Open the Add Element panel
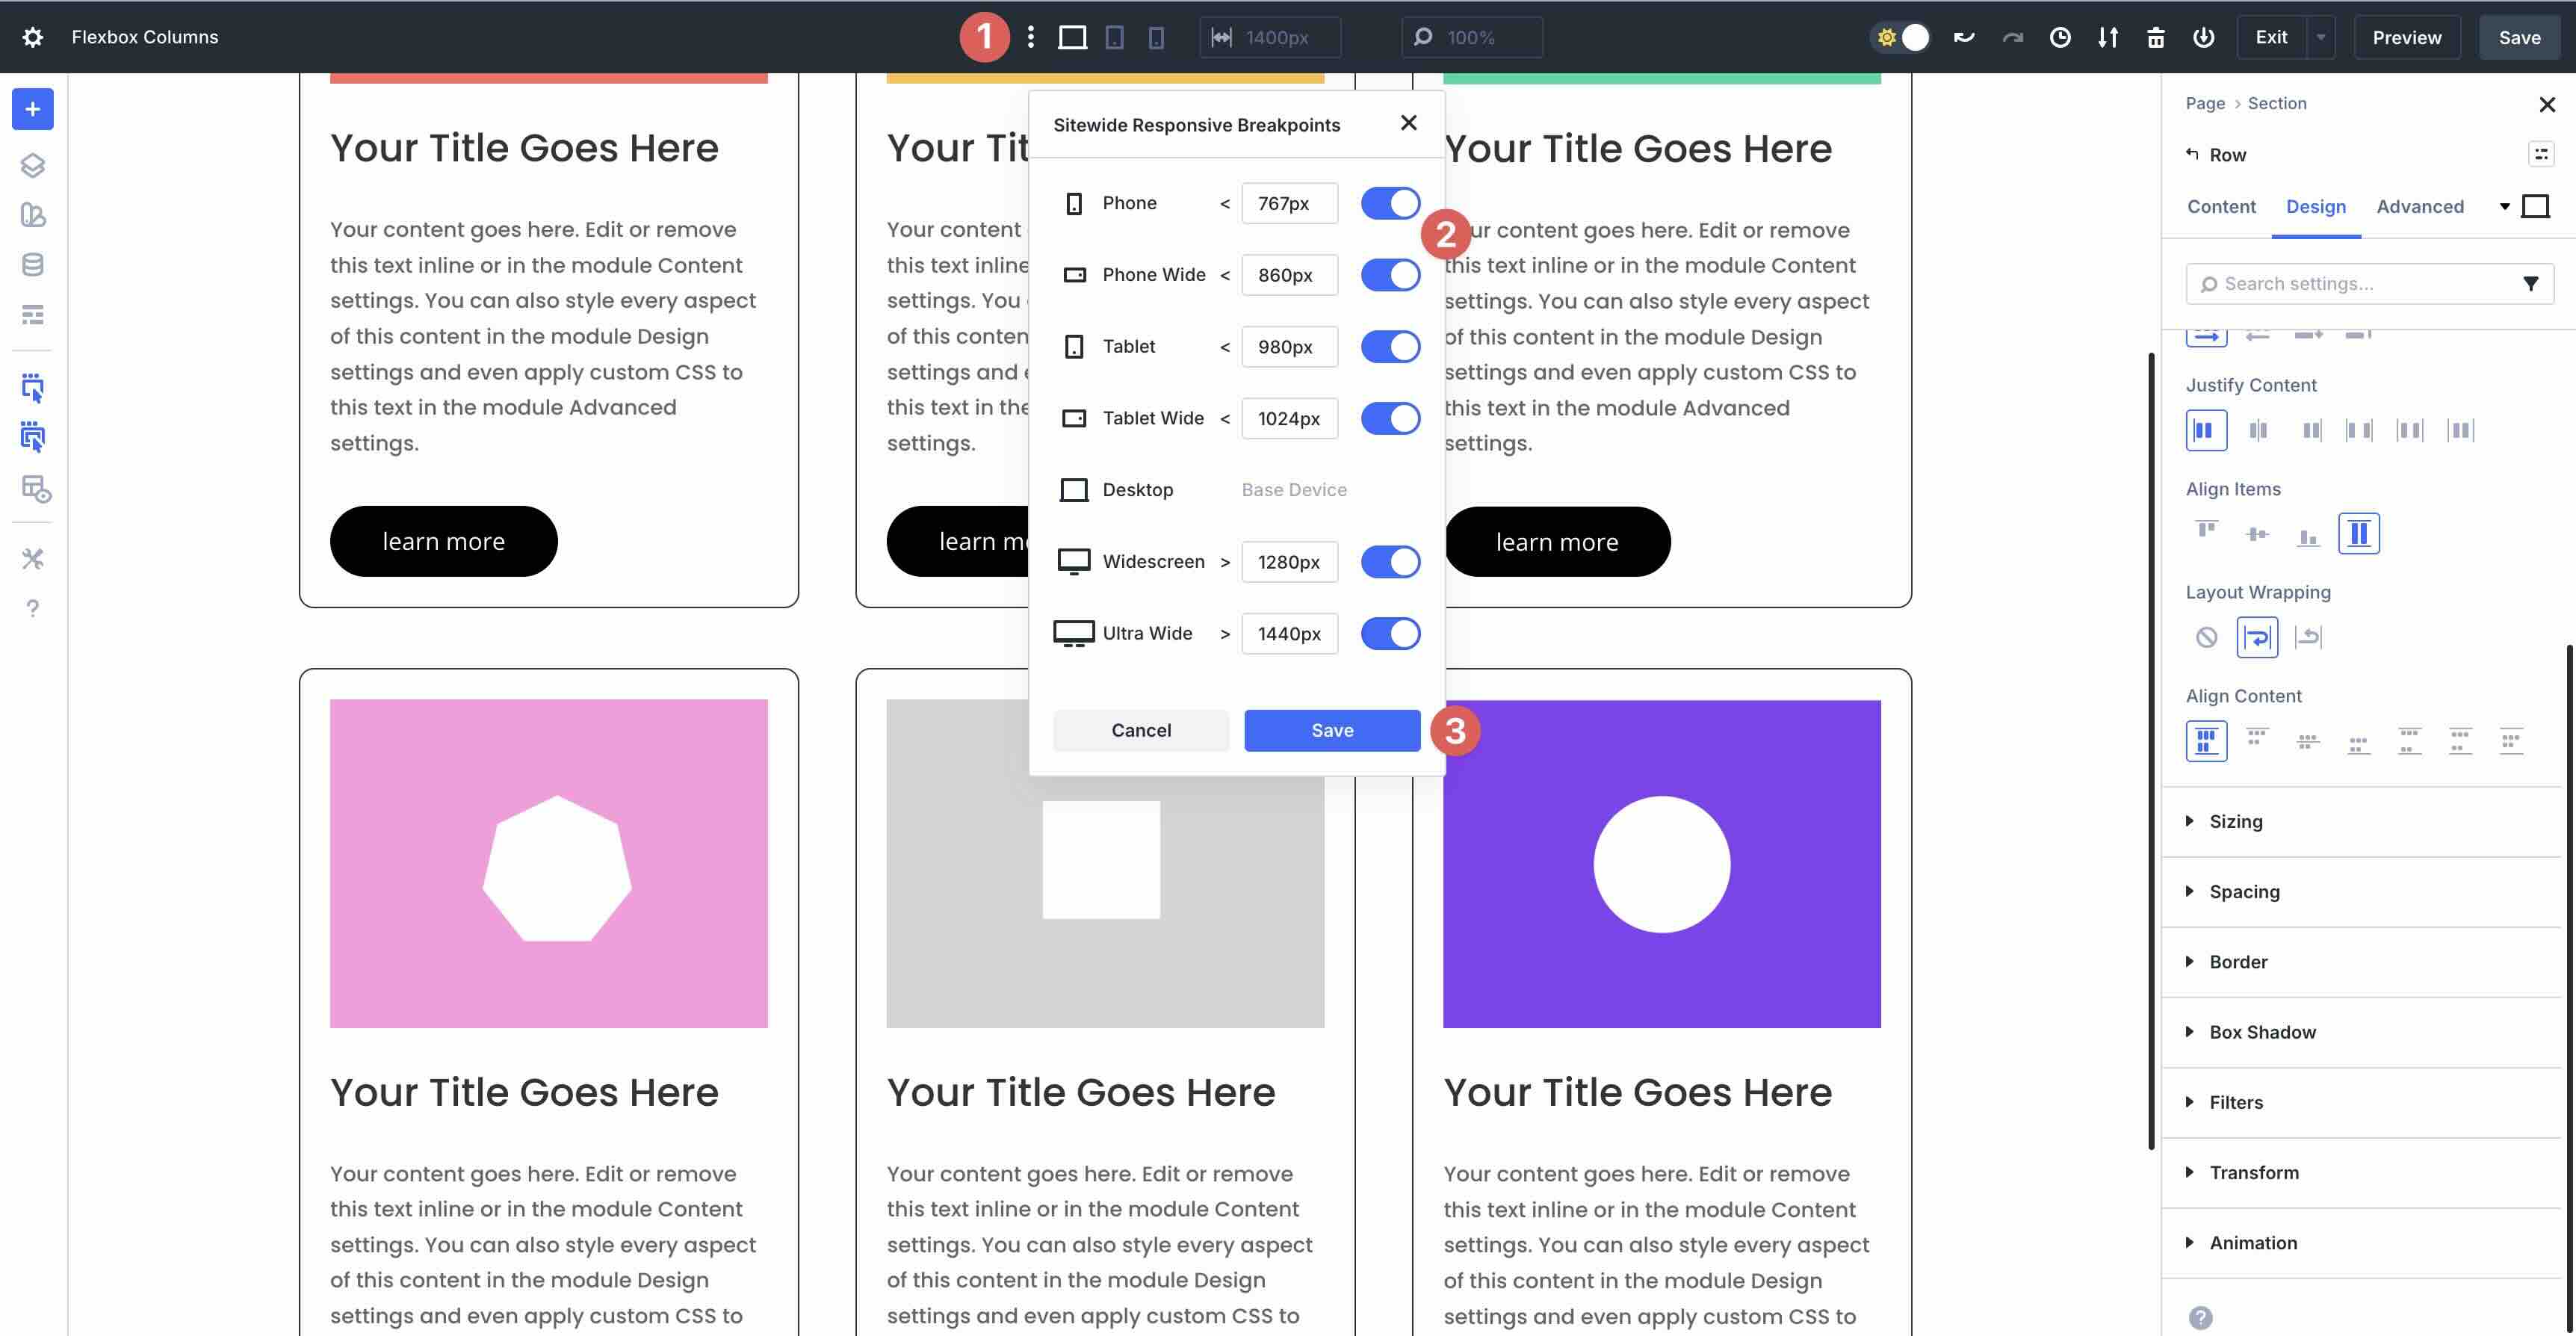2576x1336 pixels. click(x=33, y=109)
